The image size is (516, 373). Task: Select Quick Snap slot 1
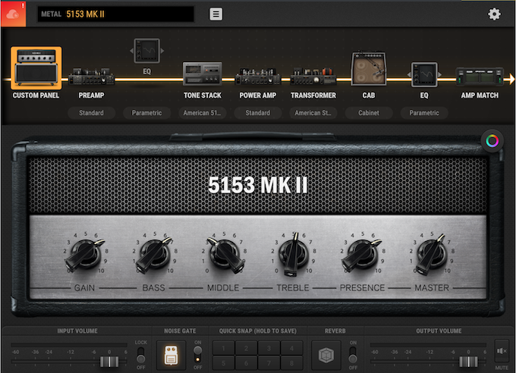(223, 348)
